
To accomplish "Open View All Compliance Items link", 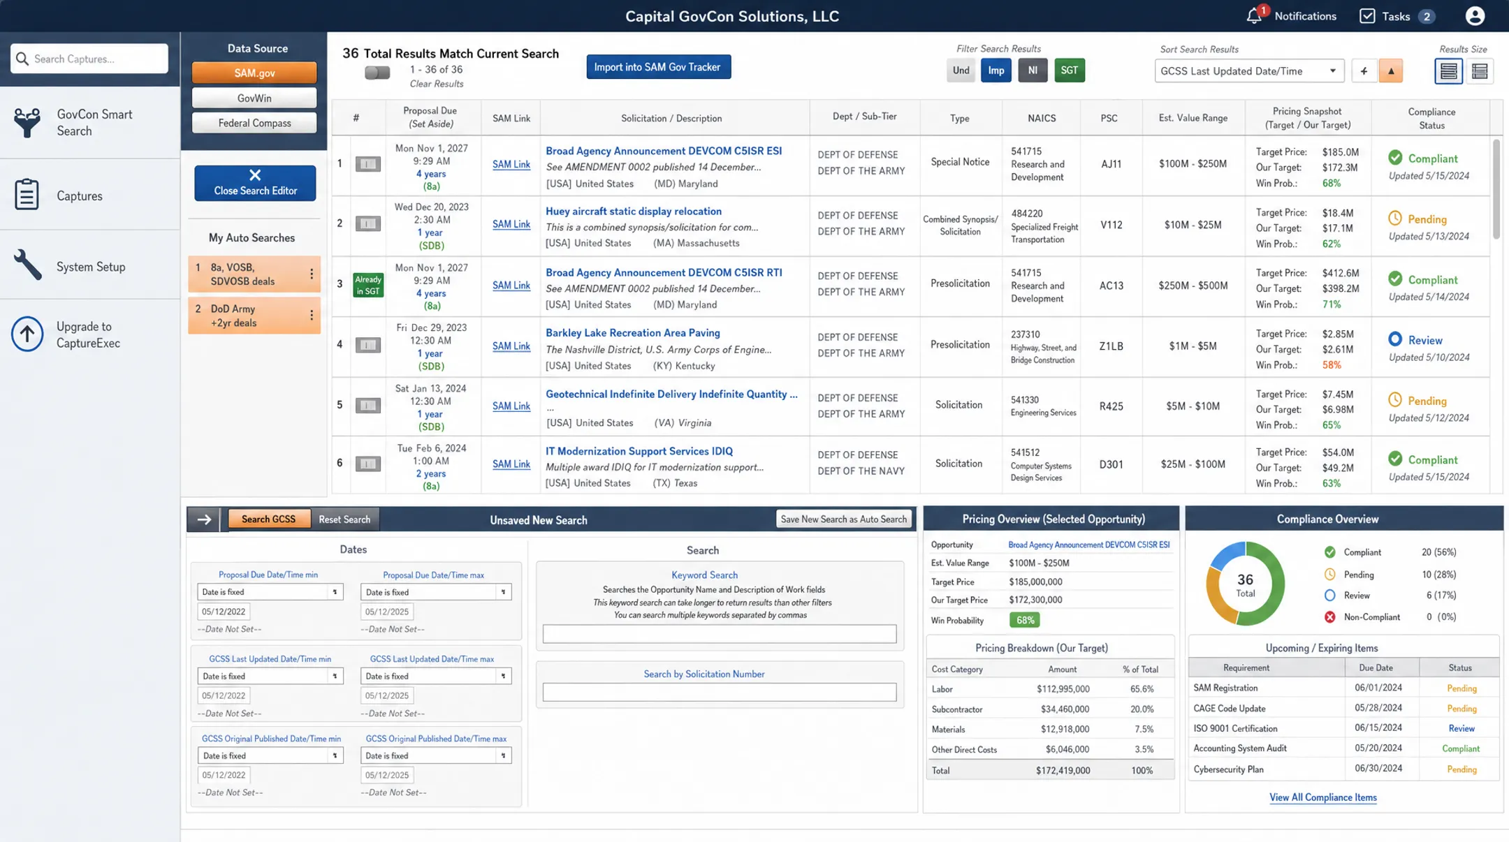I will 1322,797.
